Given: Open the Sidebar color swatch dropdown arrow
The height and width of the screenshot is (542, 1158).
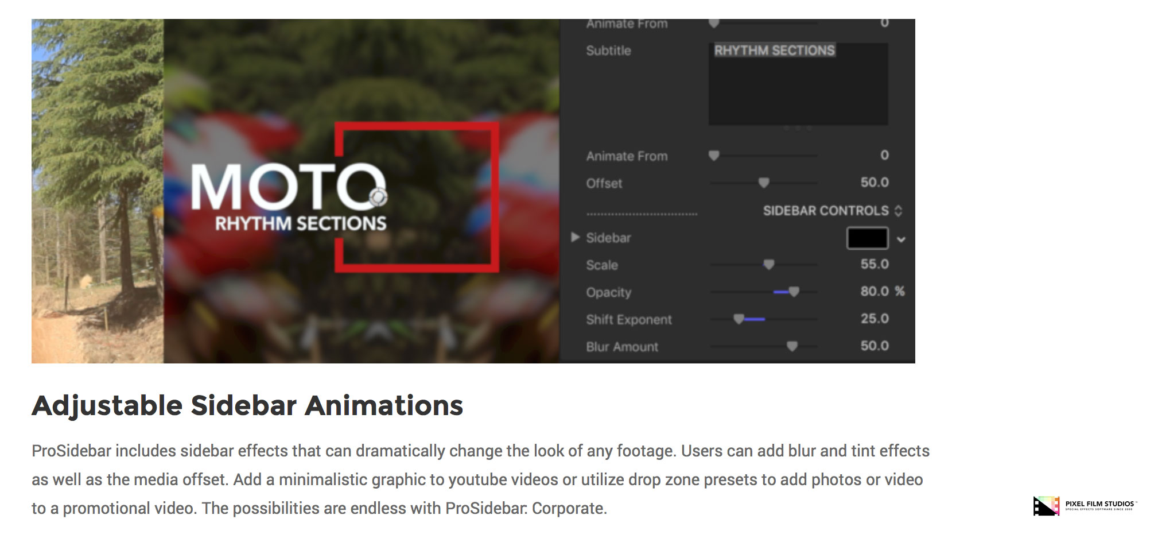Looking at the screenshot, I should 901,239.
